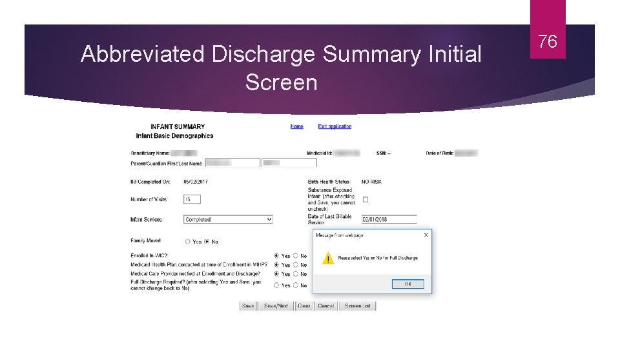Select Yes for Family Moved
Screen dimensions: 620x348
[187, 242]
